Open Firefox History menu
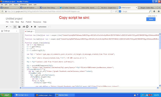This screenshot has width=161, height=97. click(x=16, y=5)
